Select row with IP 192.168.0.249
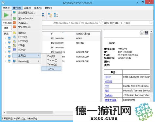Image resolution: width=155 pixels, height=122 pixels. [58, 52]
